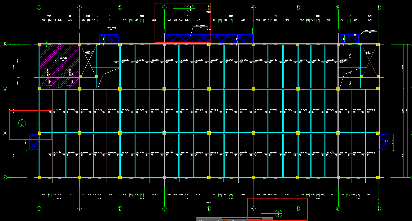The image size is (412, 221).
Task: Select upper axis bubble 7
Action: point(298,7)
